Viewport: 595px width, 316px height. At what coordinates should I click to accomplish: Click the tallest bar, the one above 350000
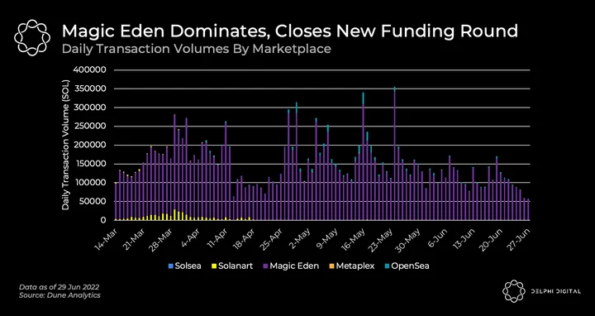395,153
